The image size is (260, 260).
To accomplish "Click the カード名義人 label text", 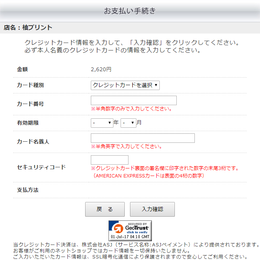I will point(33,142).
